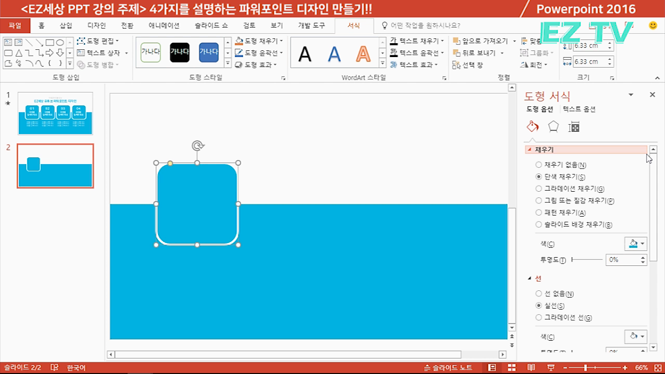Open 도형 채우기 shape fill dropdown

click(259, 41)
